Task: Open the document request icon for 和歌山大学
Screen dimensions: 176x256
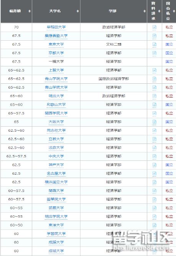Action: point(154,104)
